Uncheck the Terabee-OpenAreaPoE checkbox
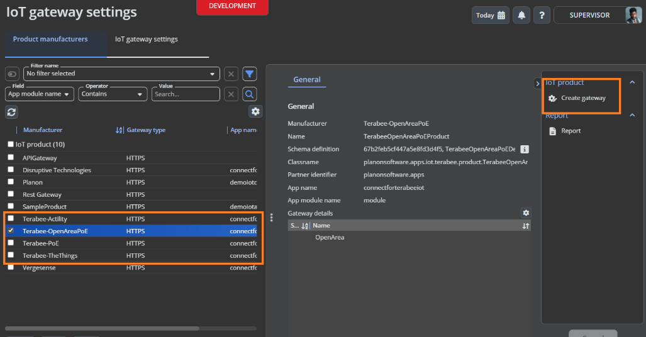 tap(11, 230)
